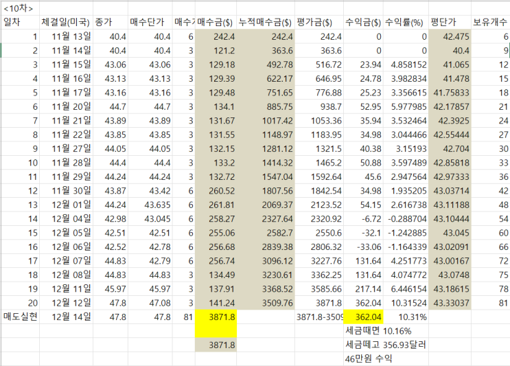Click the yellow highlighted 3871.8 cell
The height and width of the screenshot is (366, 510).
point(216,317)
